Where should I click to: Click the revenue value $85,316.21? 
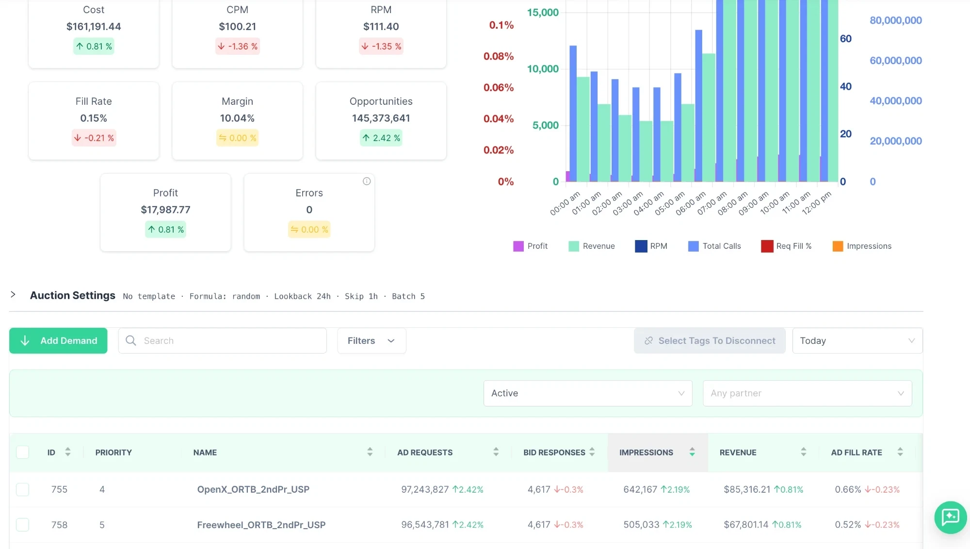click(x=747, y=489)
